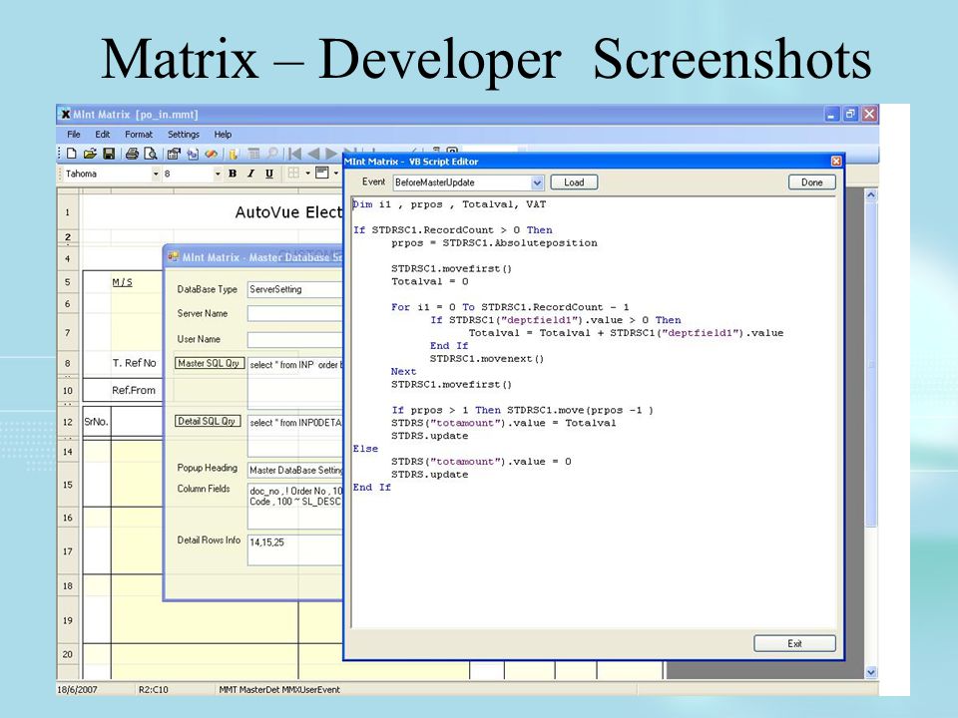Click the R2:C10 status bar entry
This screenshot has height=718, width=958.
(154, 689)
